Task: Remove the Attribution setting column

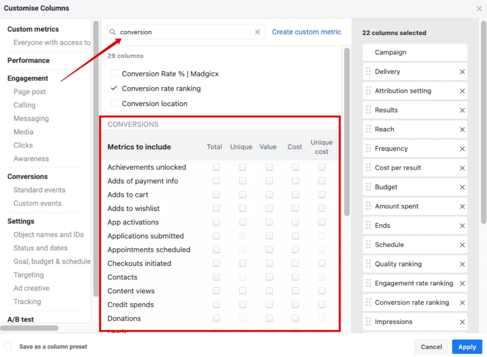Action: [462, 91]
